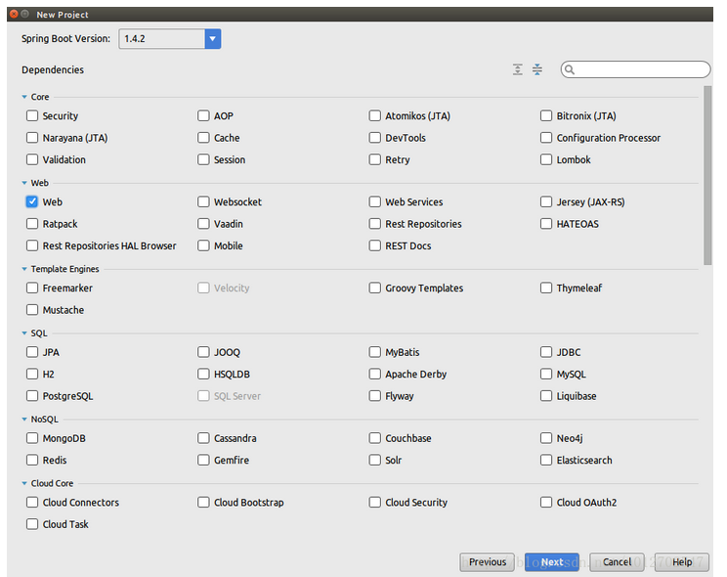
Task: Collapse the Template Engines section
Action: (x=24, y=269)
